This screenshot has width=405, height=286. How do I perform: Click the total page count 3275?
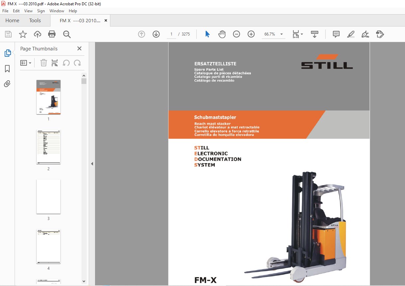186,34
